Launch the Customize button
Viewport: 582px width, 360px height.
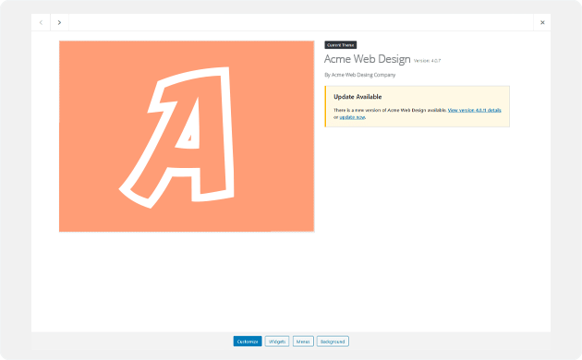[248, 342]
